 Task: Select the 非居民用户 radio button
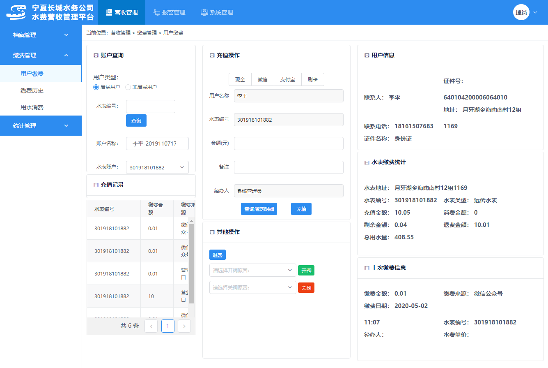coord(128,87)
